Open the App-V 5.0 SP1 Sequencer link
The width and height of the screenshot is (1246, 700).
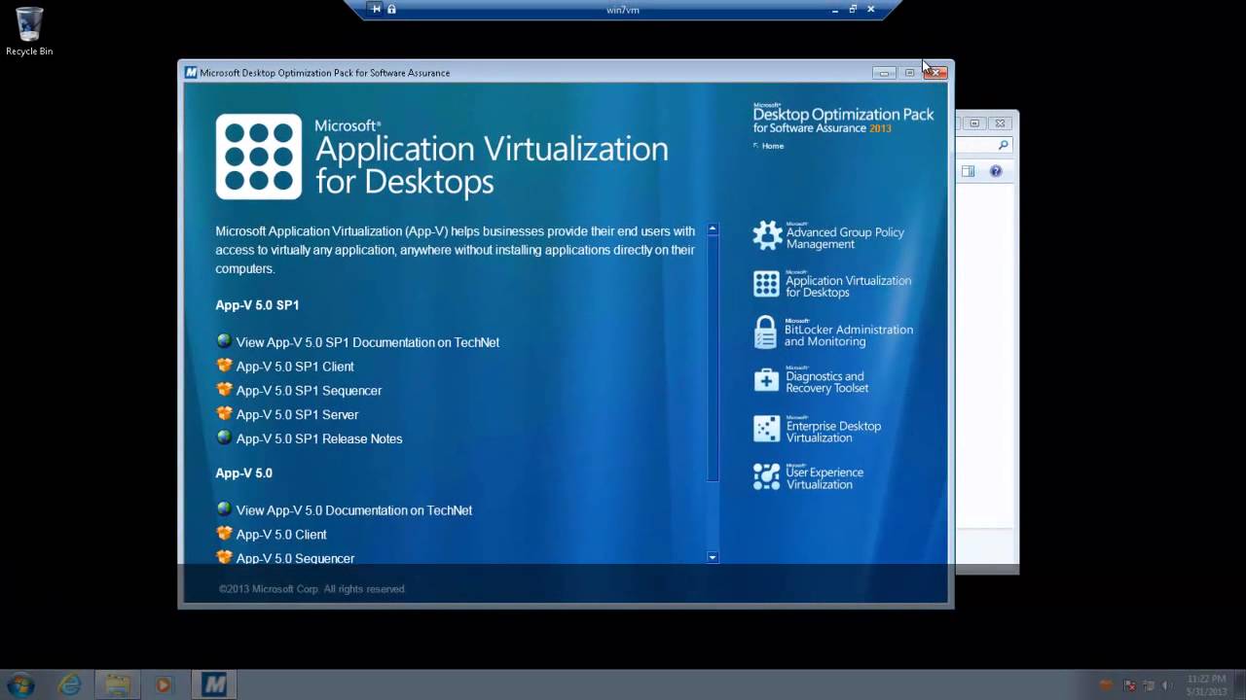pyautogui.click(x=309, y=391)
